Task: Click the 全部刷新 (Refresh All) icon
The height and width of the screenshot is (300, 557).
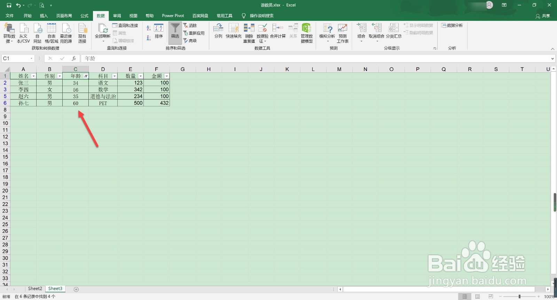Action: pyautogui.click(x=103, y=33)
